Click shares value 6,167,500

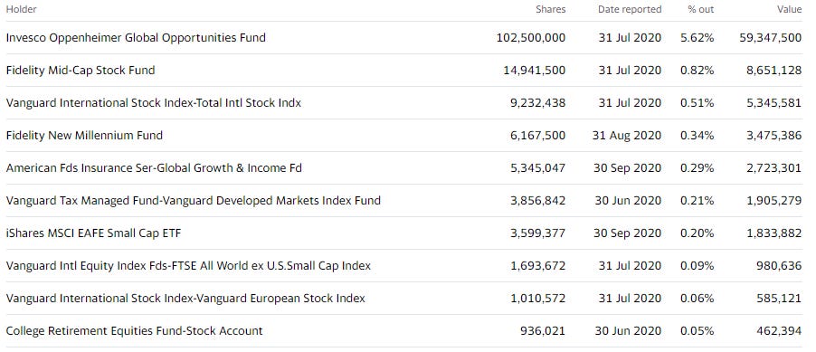537,136
